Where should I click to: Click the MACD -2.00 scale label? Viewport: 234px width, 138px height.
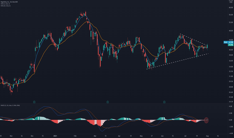point(230,127)
